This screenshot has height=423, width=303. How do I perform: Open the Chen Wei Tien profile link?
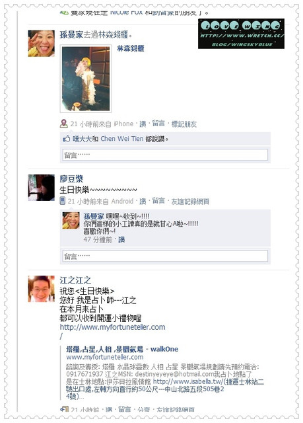[121, 139]
